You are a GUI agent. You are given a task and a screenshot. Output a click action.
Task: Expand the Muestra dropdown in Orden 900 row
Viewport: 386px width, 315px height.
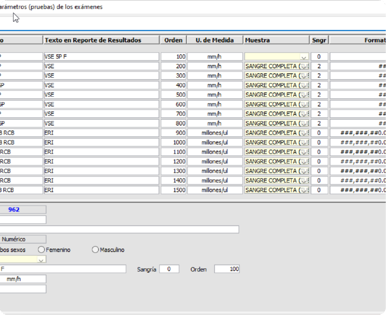(x=304, y=133)
